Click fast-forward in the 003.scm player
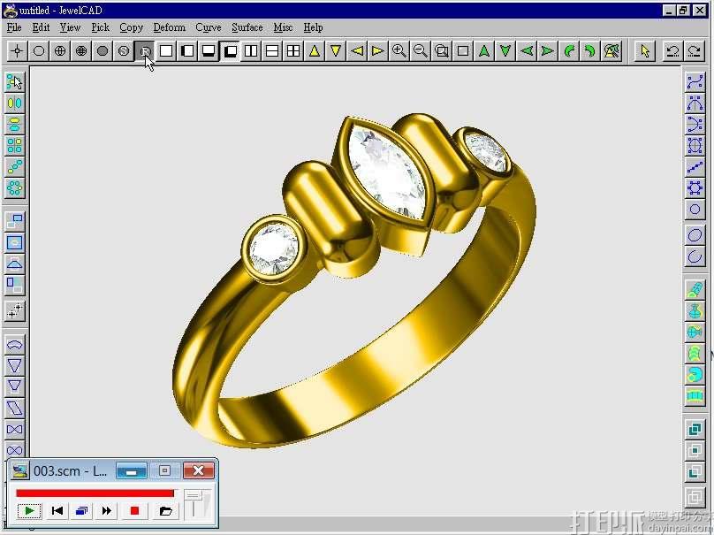This screenshot has width=714, height=535. click(107, 510)
